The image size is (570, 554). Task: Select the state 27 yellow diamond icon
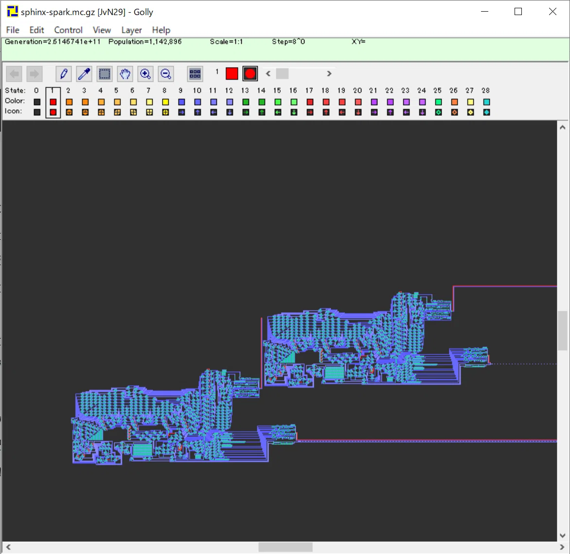(x=470, y=112)
